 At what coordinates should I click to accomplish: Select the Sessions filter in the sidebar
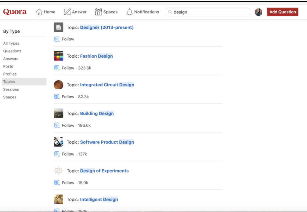pyautogui.click(x=11, y=89)
